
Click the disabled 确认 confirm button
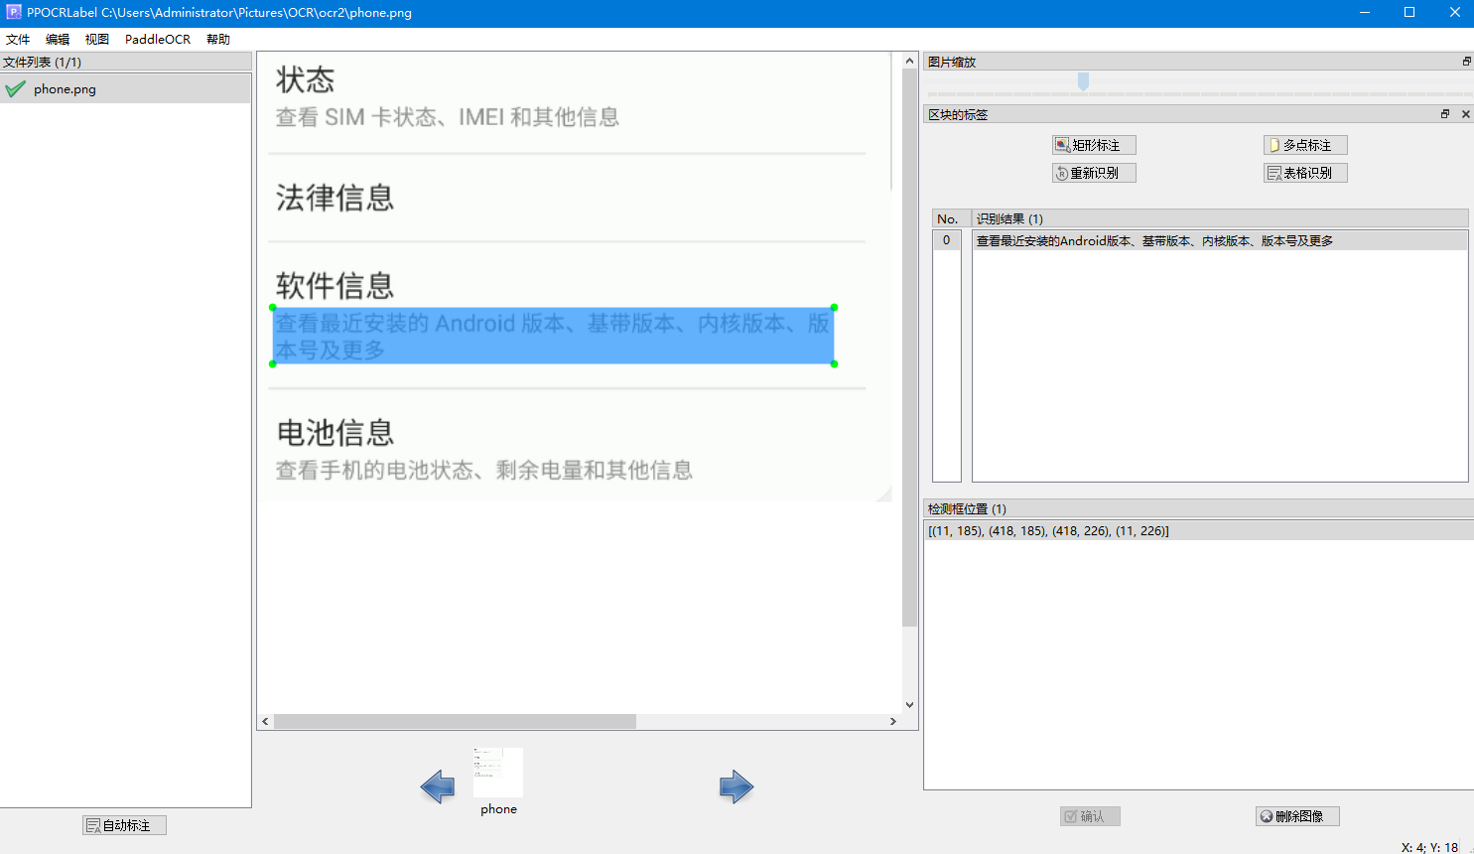point(1089,815)
